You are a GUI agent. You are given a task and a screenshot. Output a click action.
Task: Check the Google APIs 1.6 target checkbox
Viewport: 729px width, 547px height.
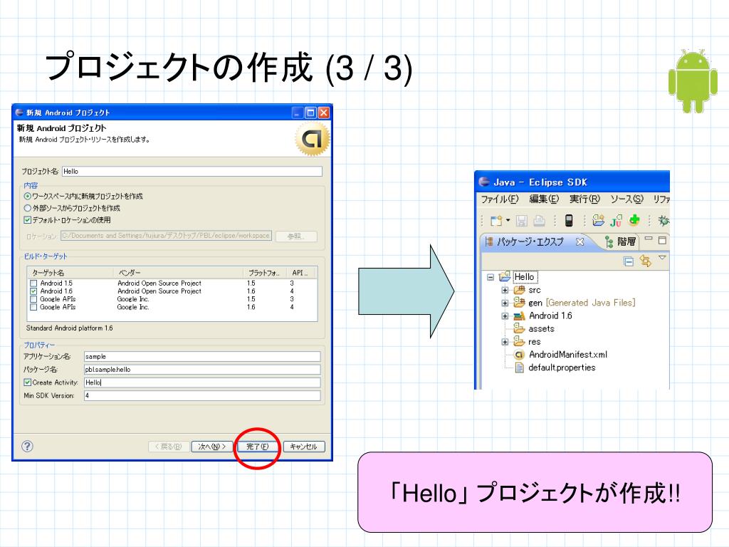point(33,307)
